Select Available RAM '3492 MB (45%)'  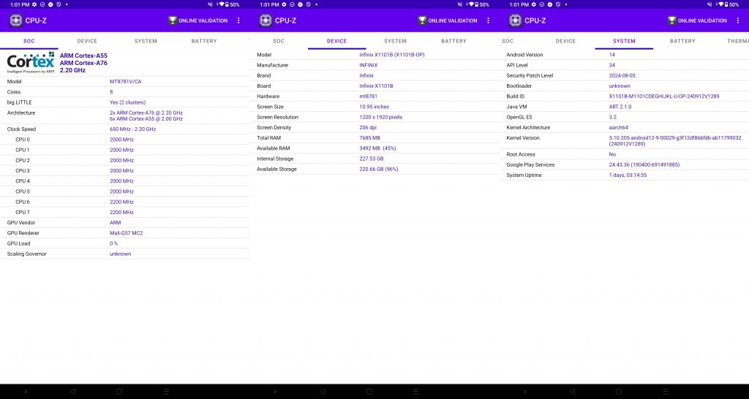tap(377, 148)
